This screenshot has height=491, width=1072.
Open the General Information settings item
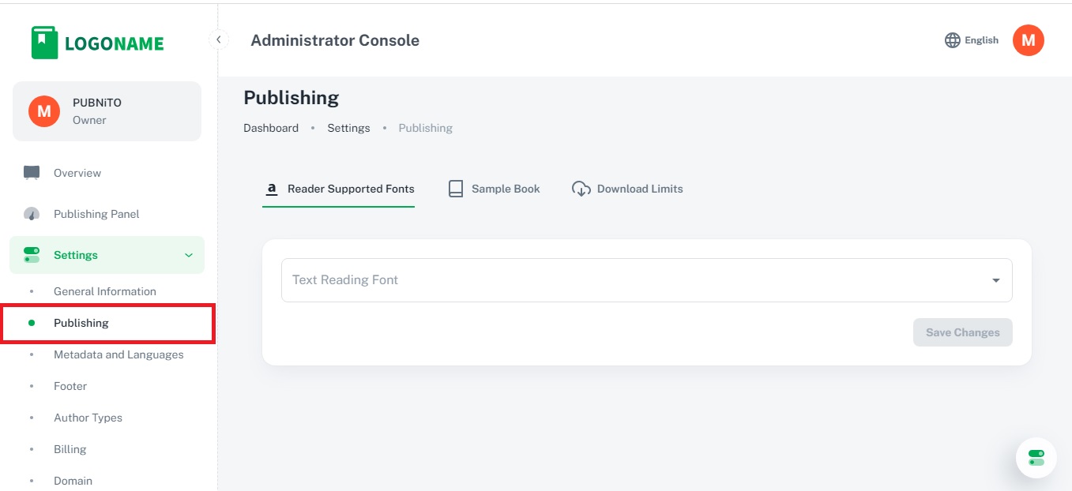pos(105,291)
